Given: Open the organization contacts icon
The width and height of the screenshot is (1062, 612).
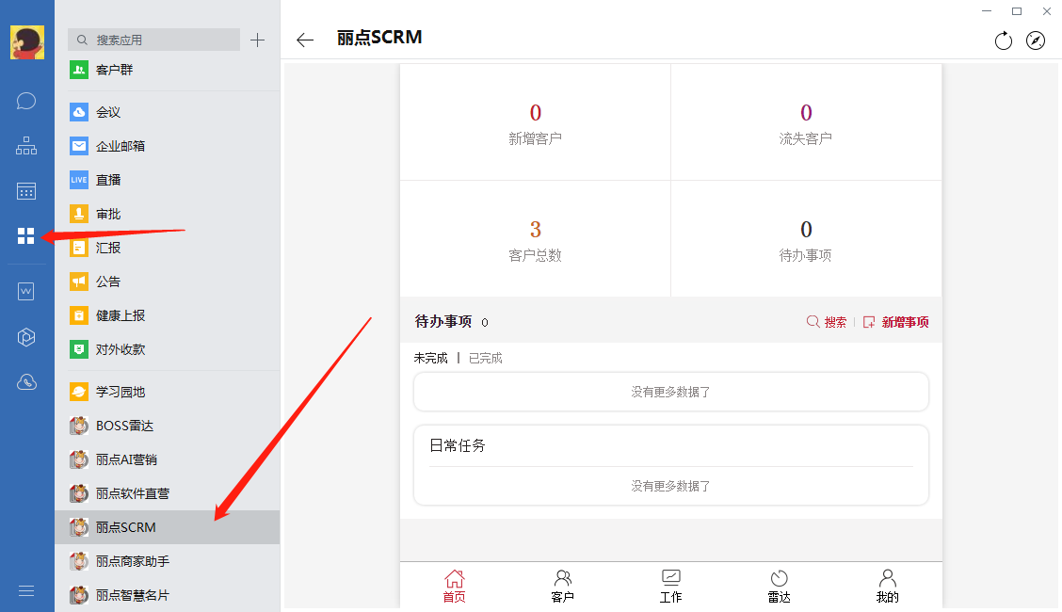Looking at the screenshot, I should pyautogui.click(x=26, y=146).
